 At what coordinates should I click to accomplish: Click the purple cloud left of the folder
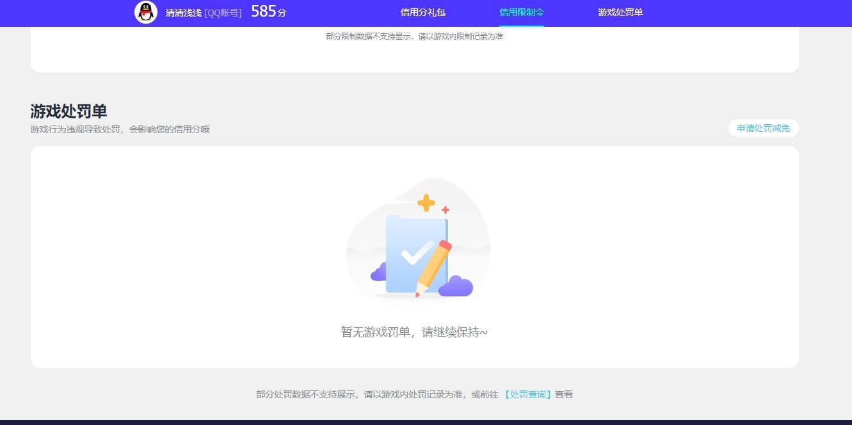(378, 273)
